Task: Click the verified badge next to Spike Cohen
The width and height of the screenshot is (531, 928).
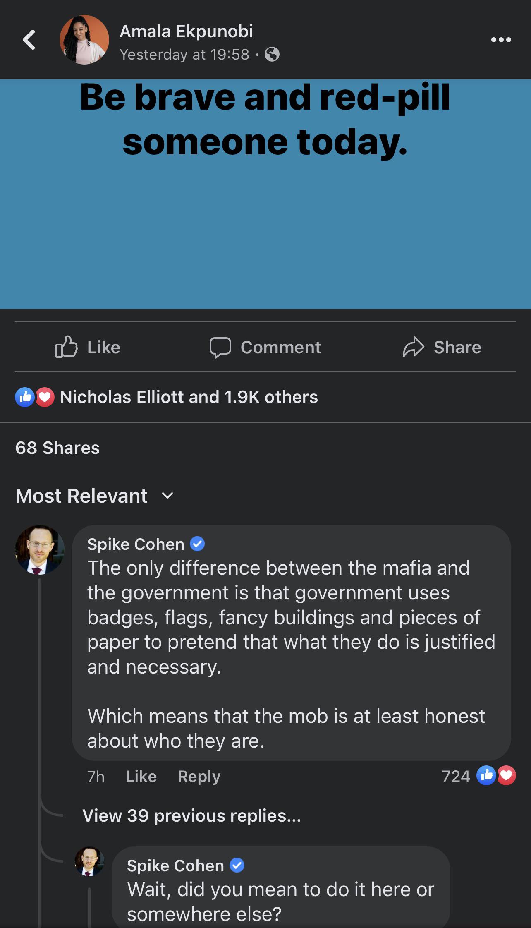Action: (197, 544)
